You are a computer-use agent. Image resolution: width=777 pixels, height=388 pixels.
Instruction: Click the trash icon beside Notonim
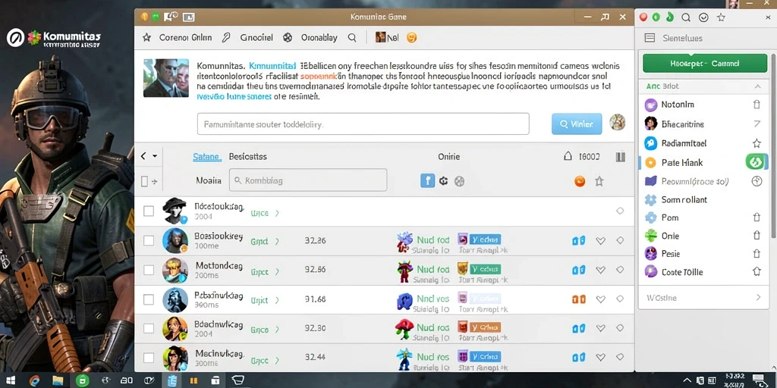[757, 105]
